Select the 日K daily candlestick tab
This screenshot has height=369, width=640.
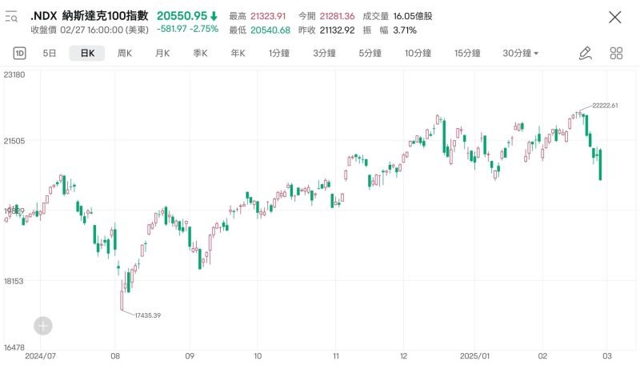tap(86, 54)
